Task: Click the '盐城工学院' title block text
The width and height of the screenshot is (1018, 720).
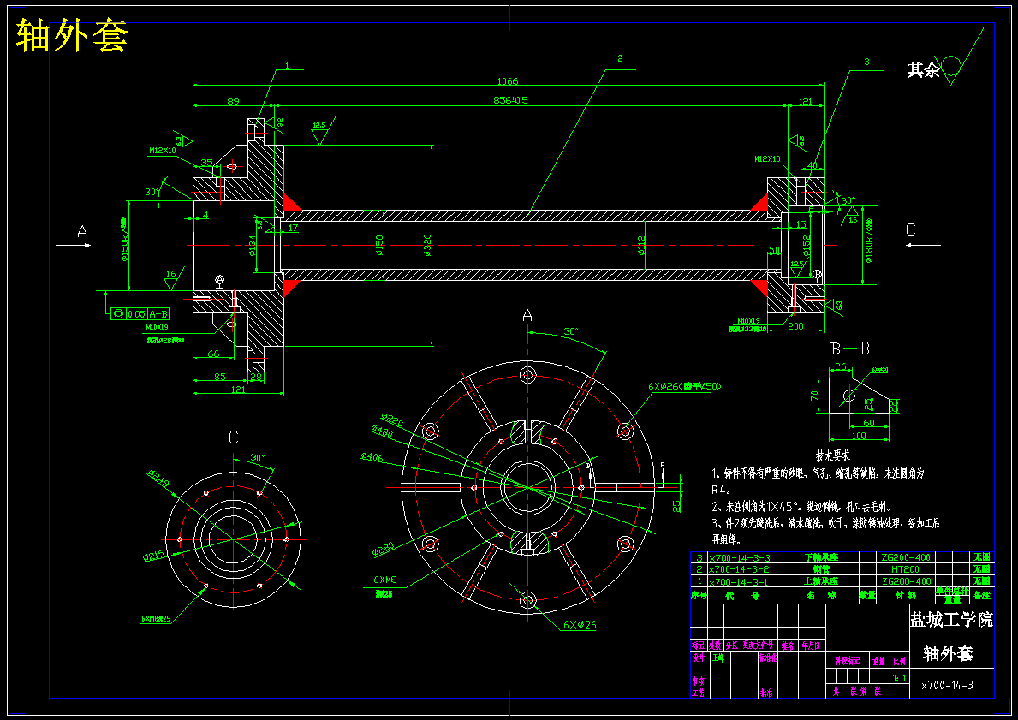Action: pyautogui.click(x=951, y=620)
